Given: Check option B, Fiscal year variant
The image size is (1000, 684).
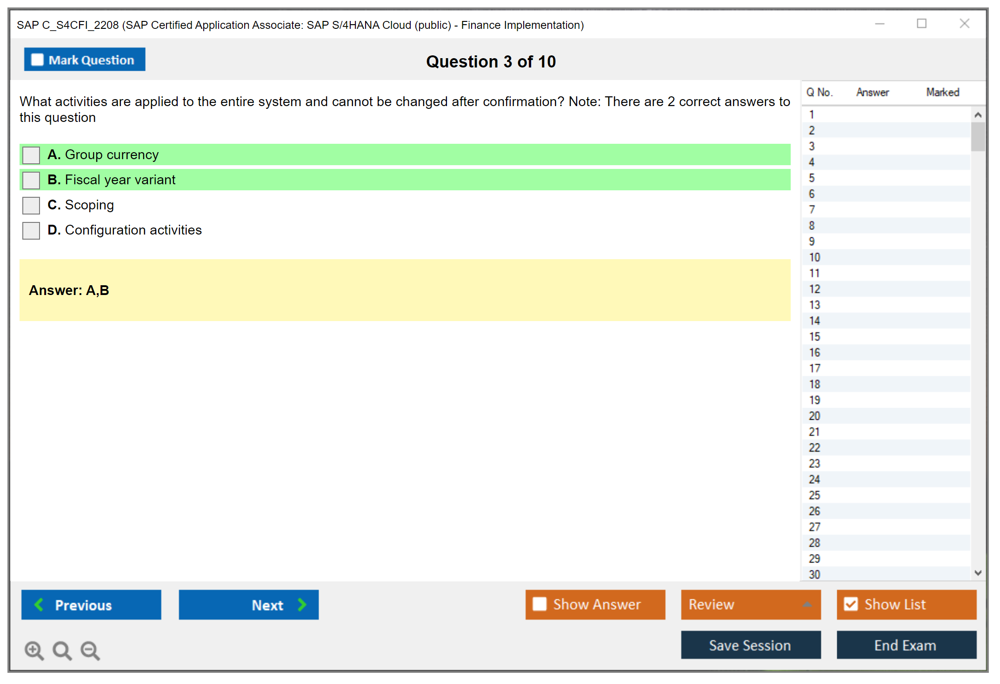Looking at the screenshot, I should [31, 180].
